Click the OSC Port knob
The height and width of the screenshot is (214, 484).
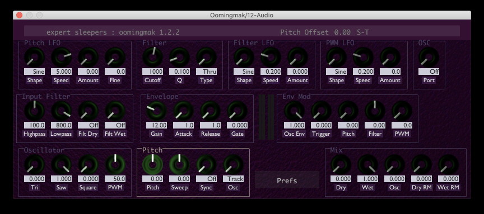point(429,57)
